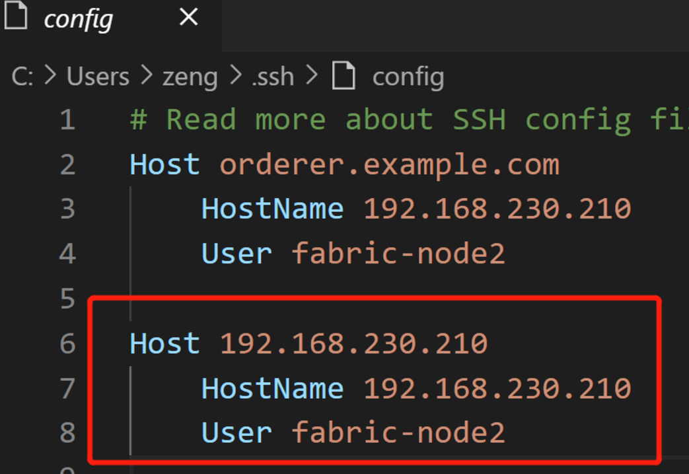689x474 pixels.
Task: Open the .ssh breadcrumb item
Action: (x=272, y=76)
